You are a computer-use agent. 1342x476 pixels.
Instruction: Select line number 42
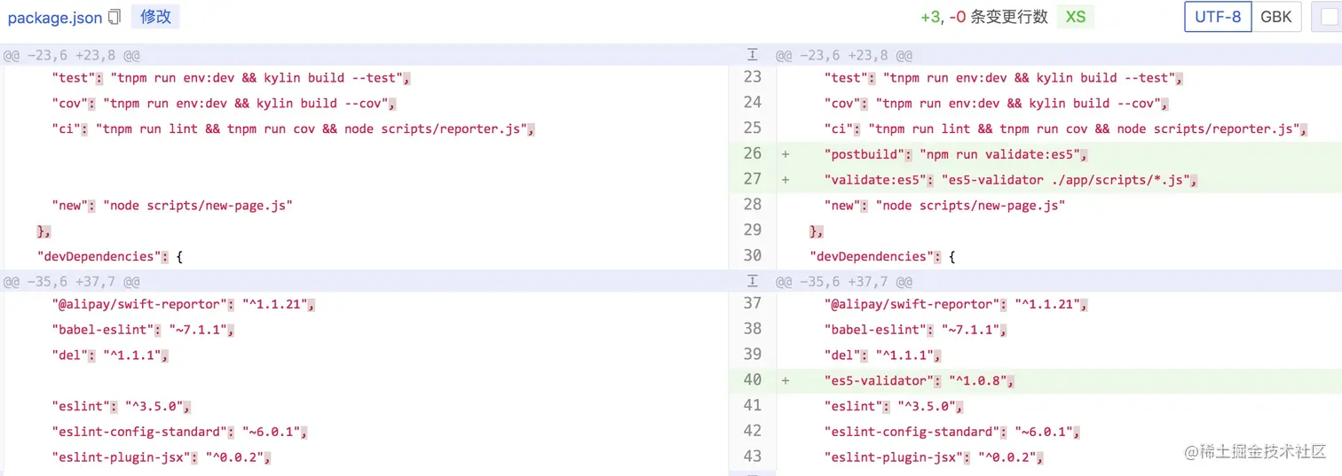tap(753, 432)
